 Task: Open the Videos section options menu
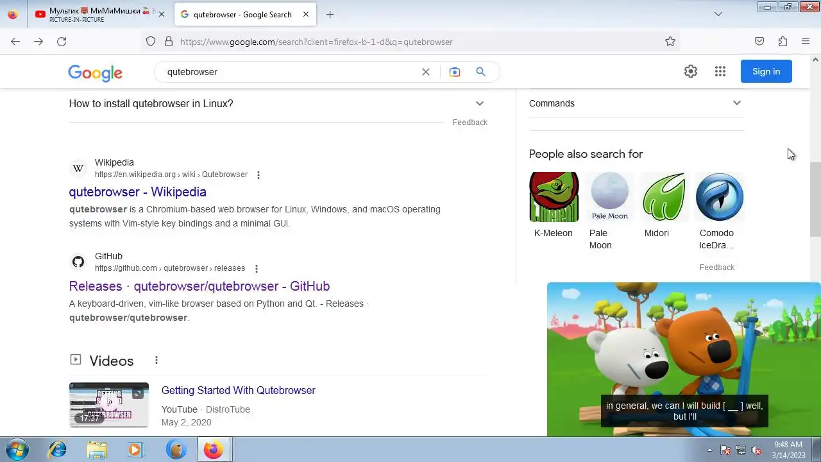(156, 361)
